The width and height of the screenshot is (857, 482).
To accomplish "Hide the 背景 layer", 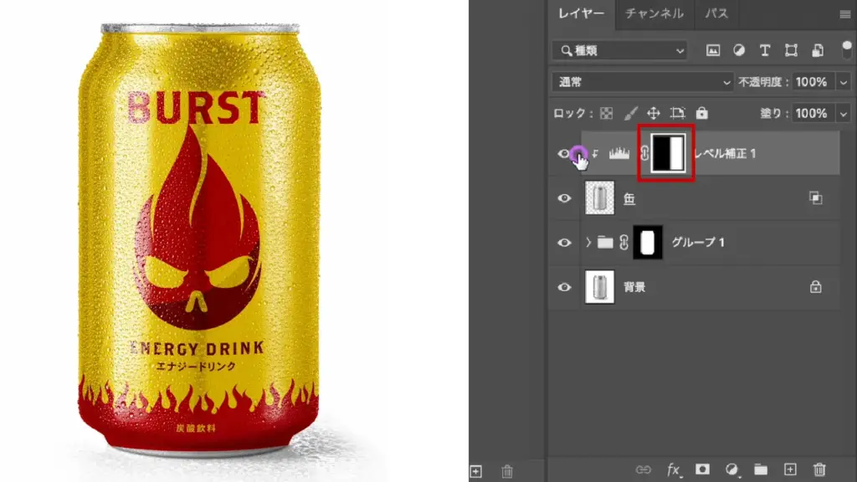I will [x=565, y=287].
